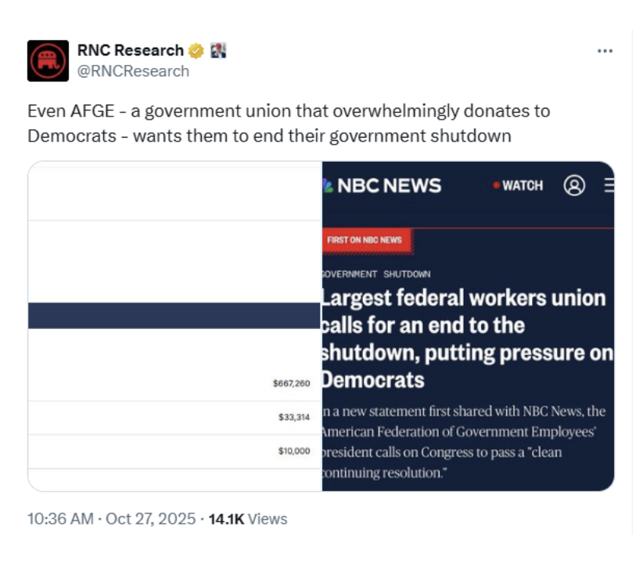
Task: Click the RNC Research elephant avatar
Action: (48, 61)
